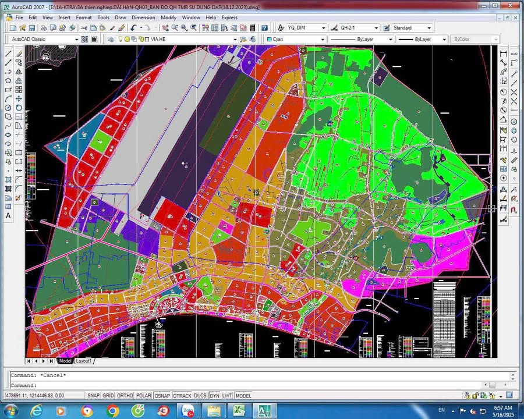Image resolution: width=524 pixels, height=419 pixels.
Task: Select the Line drawing tool
Action: tap(8, 54)
